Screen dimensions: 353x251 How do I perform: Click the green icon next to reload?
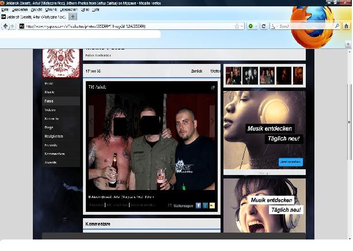(250, 26)
